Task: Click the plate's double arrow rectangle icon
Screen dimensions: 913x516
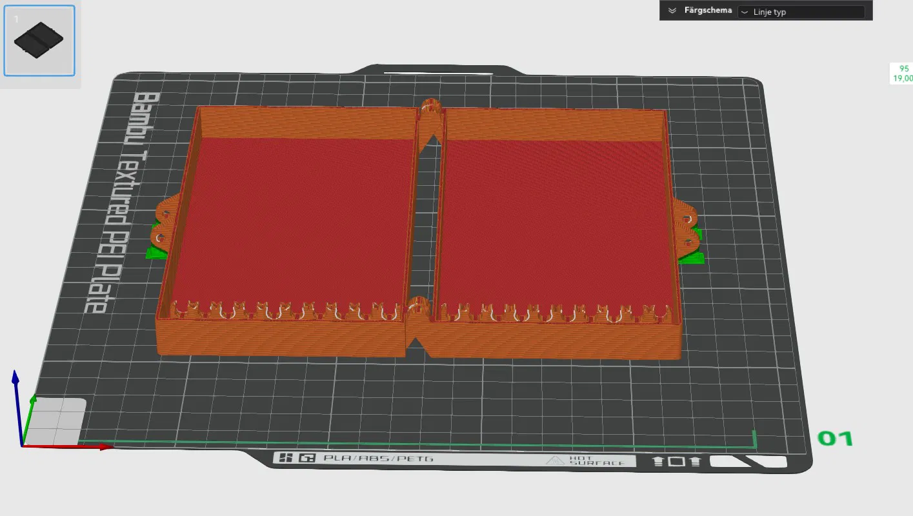Action: tap(676, 461)
